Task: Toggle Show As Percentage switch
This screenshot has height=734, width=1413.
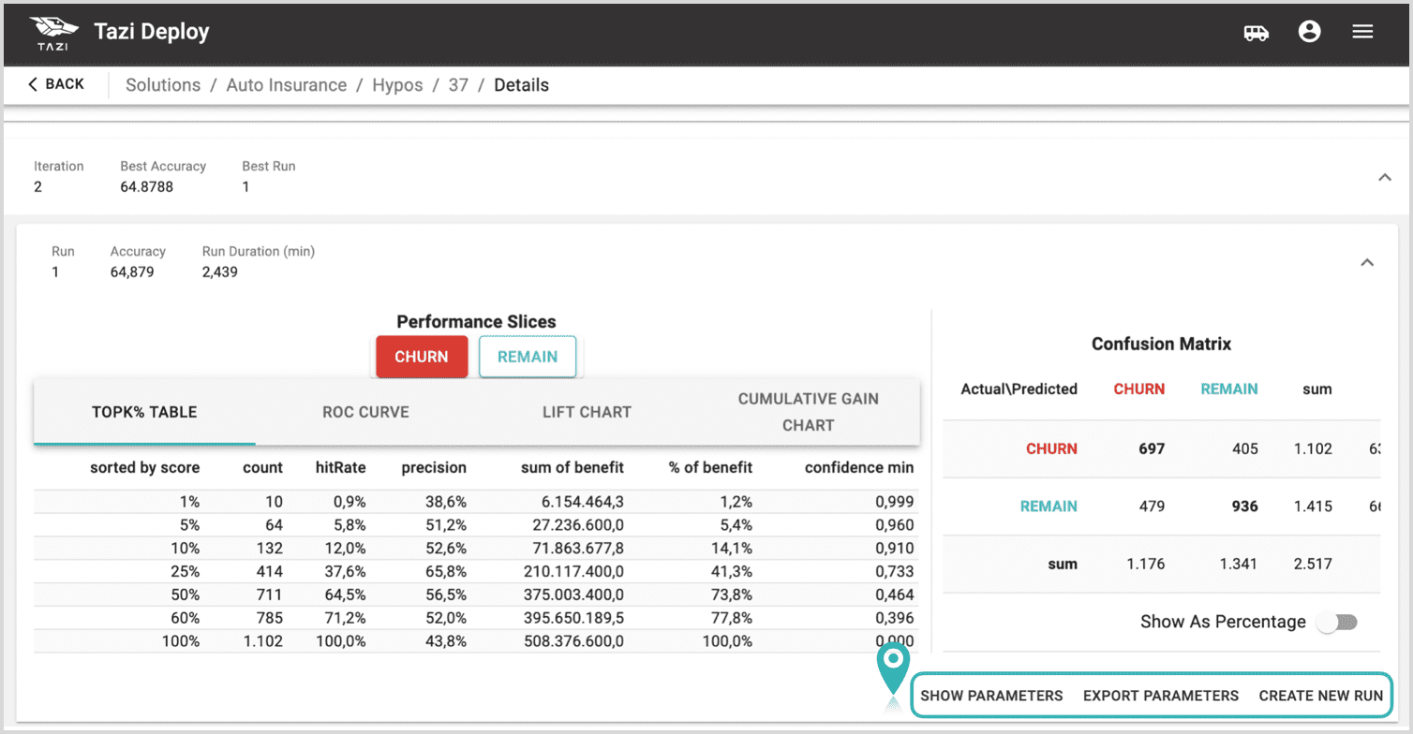Action: tap(1337, 623)
